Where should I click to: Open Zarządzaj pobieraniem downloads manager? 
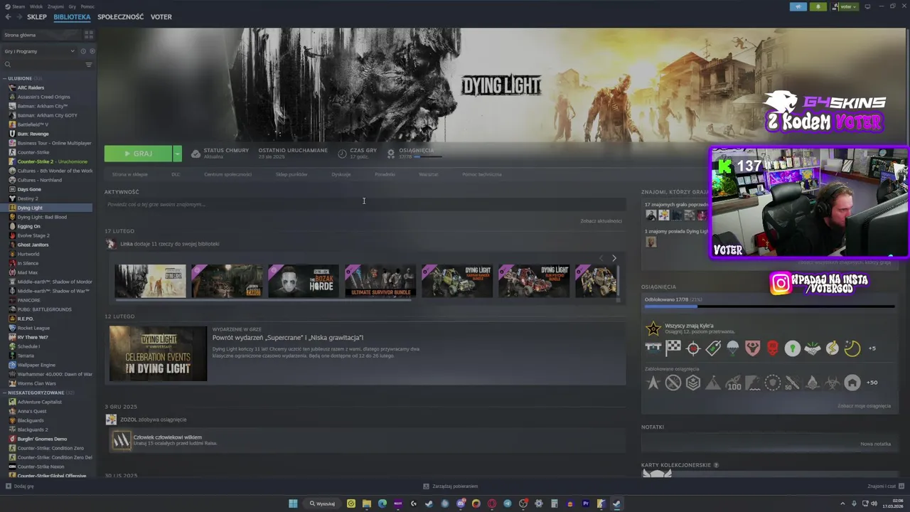pos(451,486)
